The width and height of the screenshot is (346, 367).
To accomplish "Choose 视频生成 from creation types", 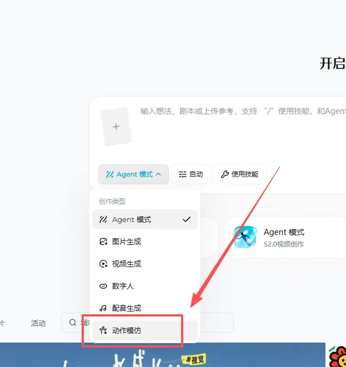I will 145,264.
